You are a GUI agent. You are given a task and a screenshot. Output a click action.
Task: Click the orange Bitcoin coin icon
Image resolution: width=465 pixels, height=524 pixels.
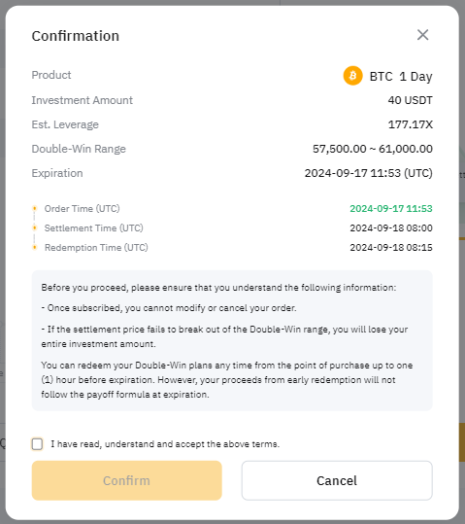click(352, 76)
